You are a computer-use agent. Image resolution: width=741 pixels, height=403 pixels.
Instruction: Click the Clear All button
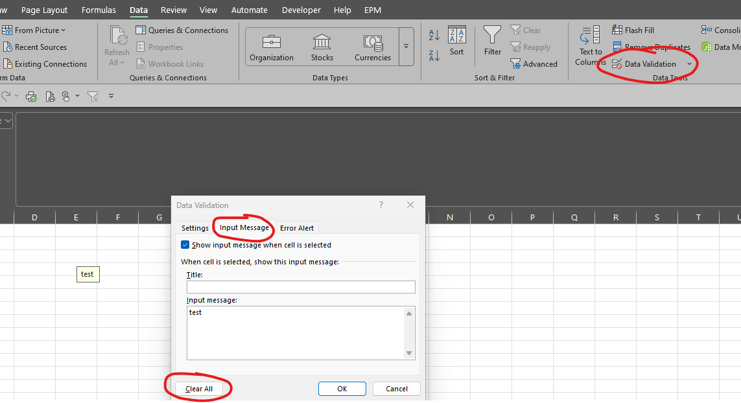[199, 389]
